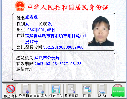Open the Help (帮助) text icon
127x99 pixels.
pyautogui.click(x=102, y=89)
